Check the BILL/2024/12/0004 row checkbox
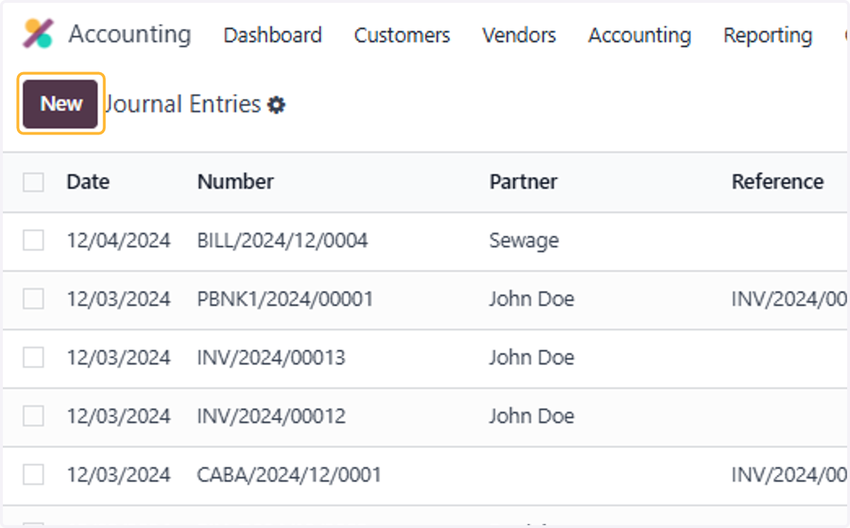 (x=33, y=241)
